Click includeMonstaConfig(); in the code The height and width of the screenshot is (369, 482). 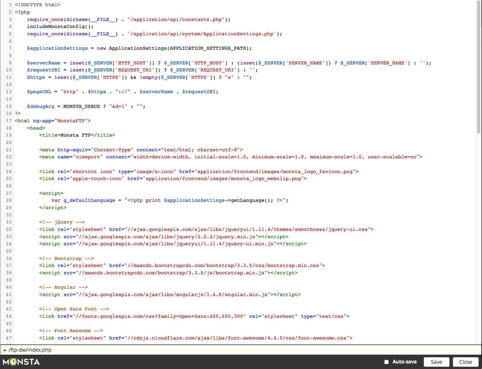coord(60,27)
